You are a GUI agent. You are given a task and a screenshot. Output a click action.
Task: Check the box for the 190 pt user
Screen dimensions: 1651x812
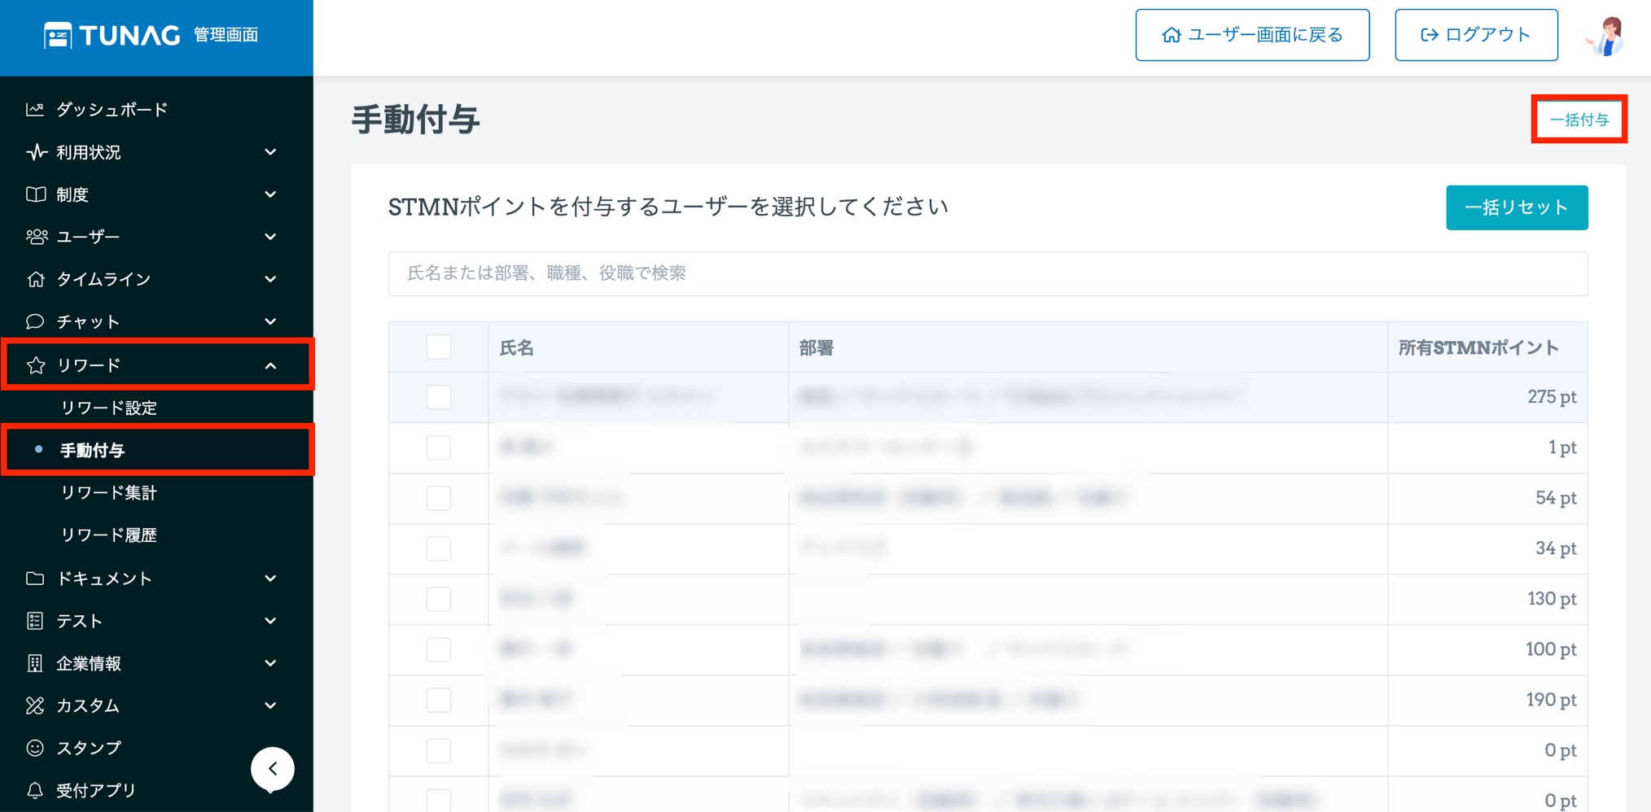(439, 700)
